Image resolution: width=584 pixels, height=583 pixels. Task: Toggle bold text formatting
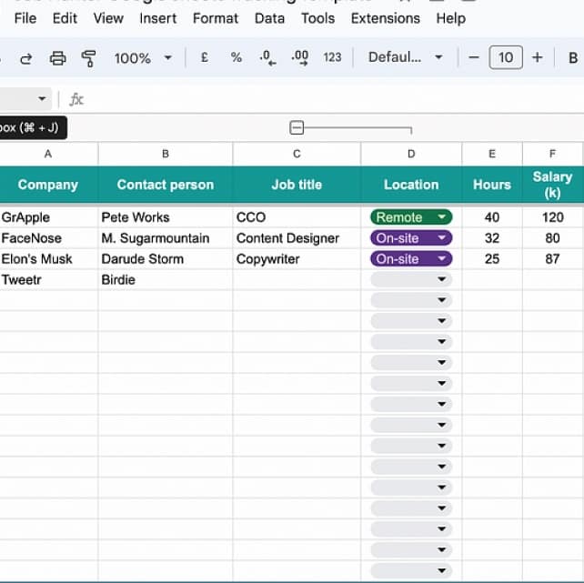[x=572, y=57]
